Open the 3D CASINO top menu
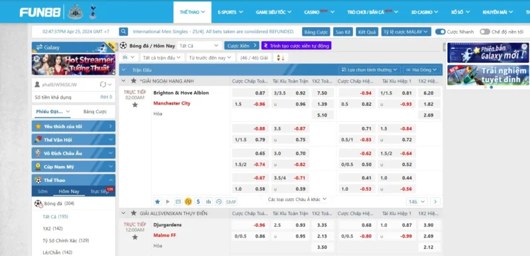The height and width of the screenshot is (256, 530). [425, 12]
